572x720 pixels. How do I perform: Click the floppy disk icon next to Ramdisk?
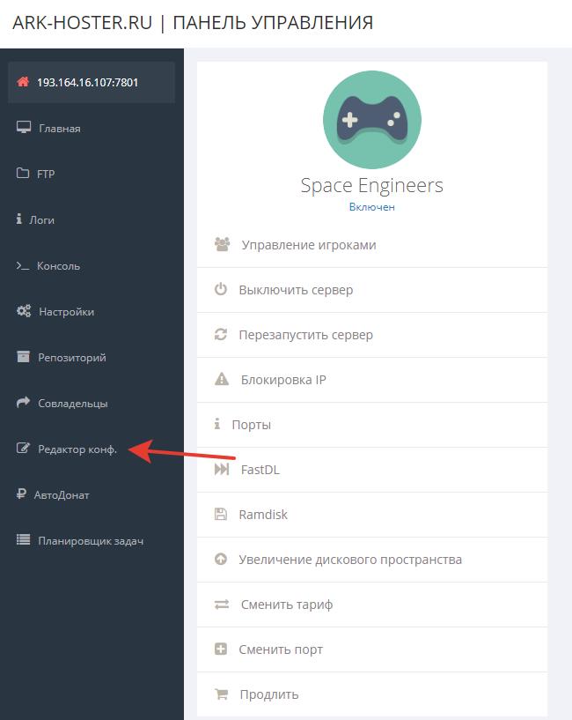point(221,514)
